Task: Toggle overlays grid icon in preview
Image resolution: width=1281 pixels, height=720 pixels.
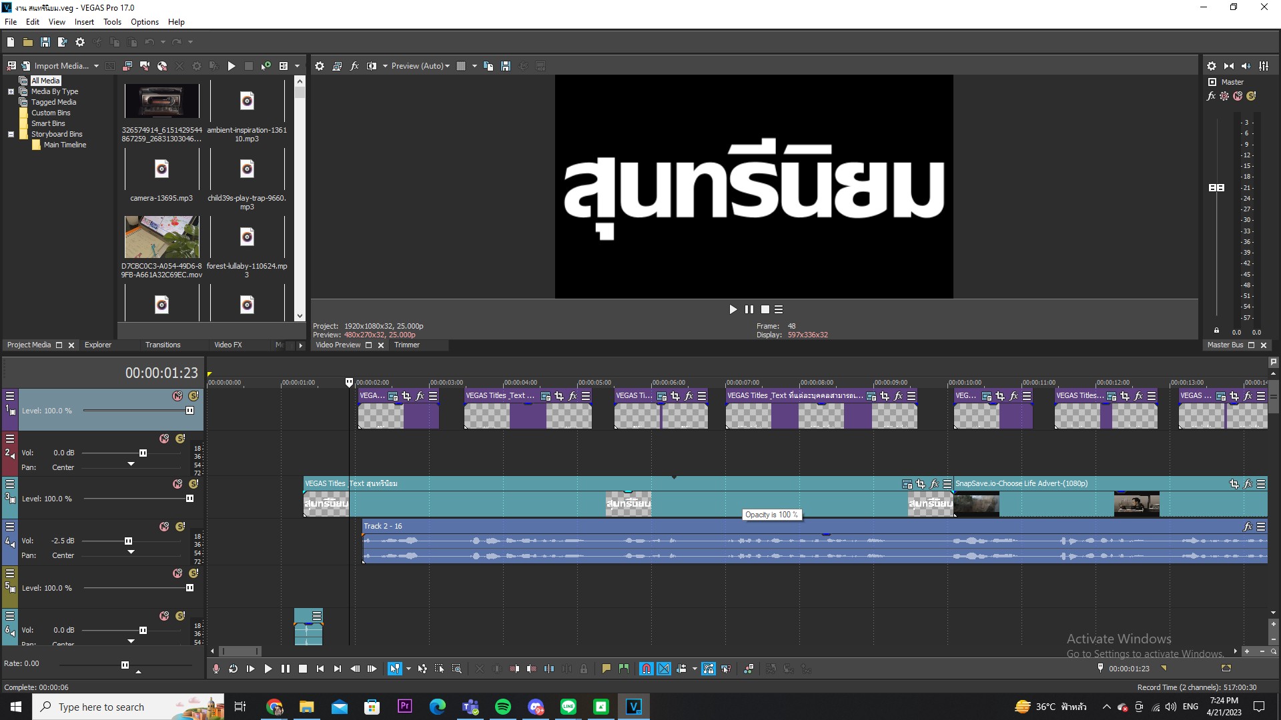Action: [x=461, y=66]
